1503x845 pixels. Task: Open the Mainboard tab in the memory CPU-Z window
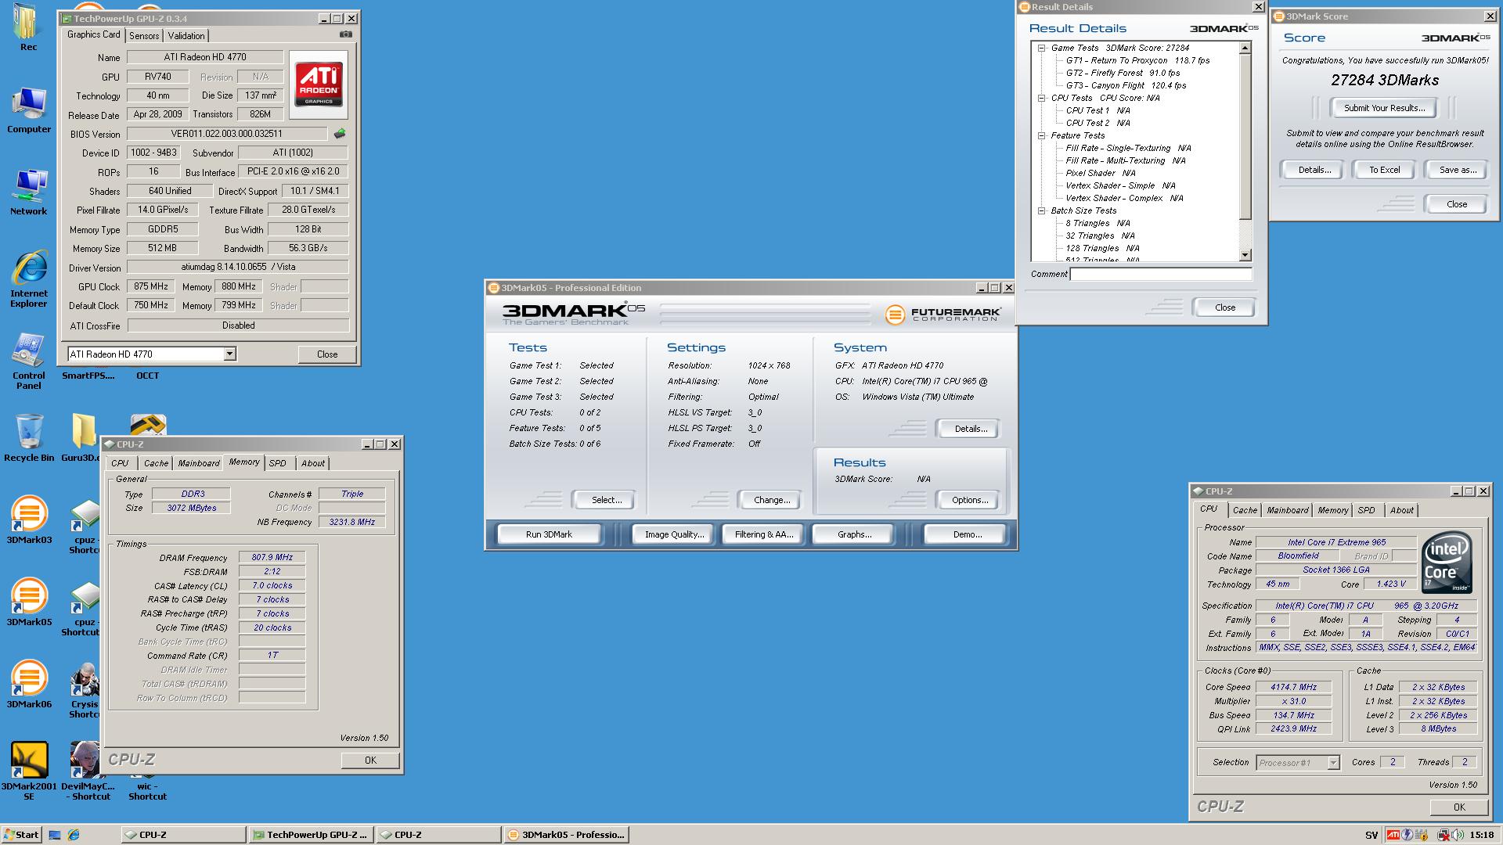[199, 463]
